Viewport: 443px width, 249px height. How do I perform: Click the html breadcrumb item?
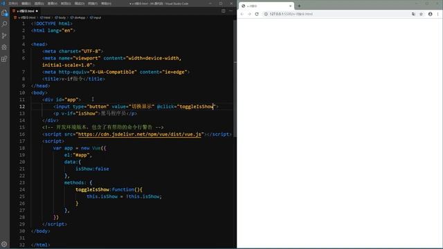[45, 17]
